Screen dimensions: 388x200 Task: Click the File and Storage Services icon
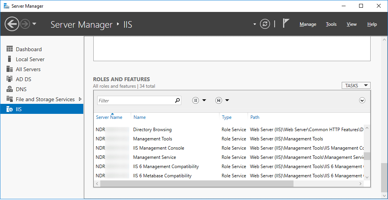[x=9, y=99]
